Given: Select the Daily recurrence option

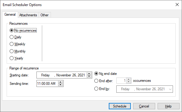Looking at the screenshot, I should 15,37.
